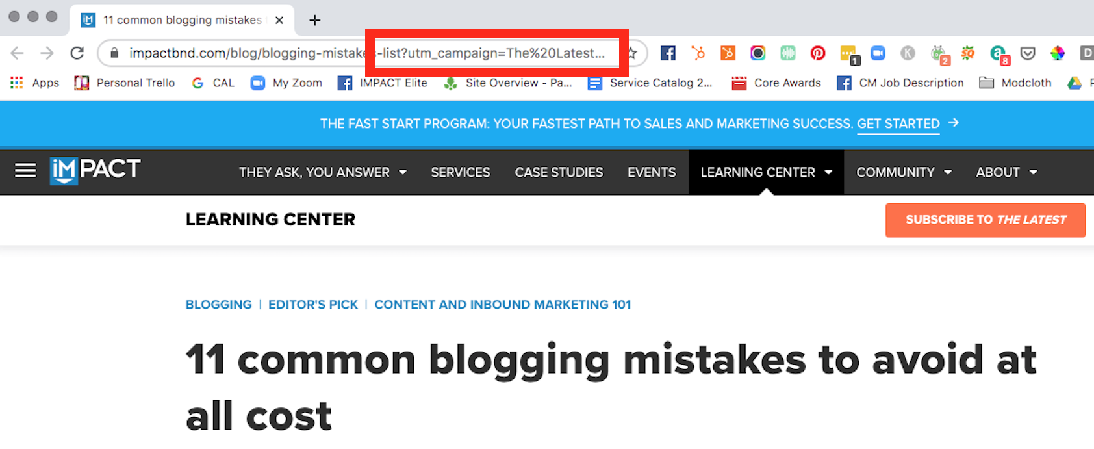
Task: Open the Services menu item
Action: [x=461, y=172]
